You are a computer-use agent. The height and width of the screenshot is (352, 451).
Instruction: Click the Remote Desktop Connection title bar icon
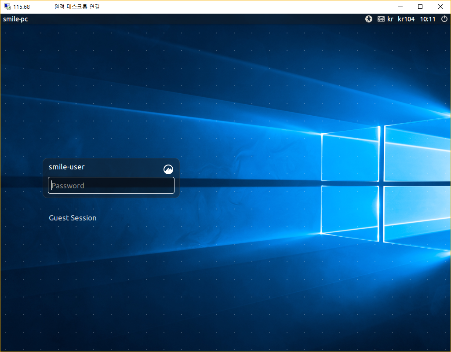[x=7, y=7]
